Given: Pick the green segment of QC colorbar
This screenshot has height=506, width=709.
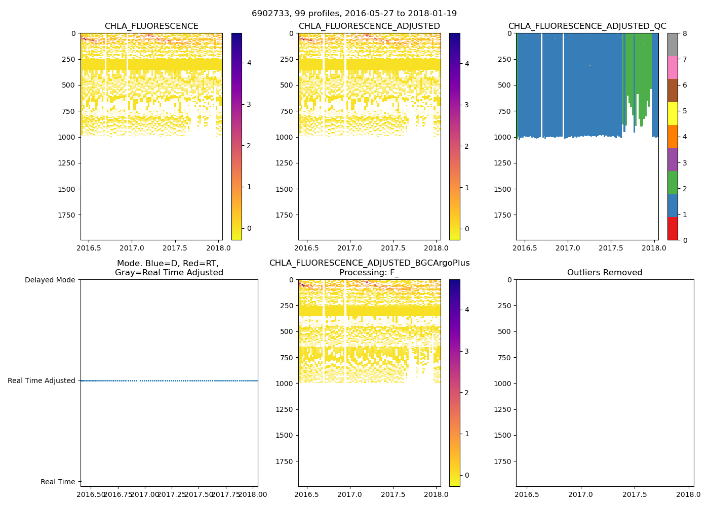Looking at the screenshot, I should [673, 183].
